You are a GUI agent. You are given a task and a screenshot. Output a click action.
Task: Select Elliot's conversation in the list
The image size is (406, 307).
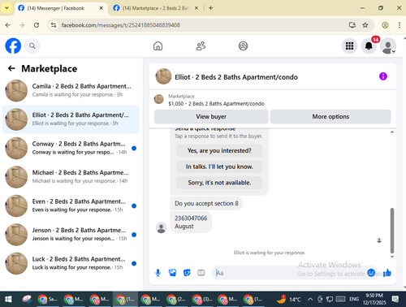[x=71, y=119]
